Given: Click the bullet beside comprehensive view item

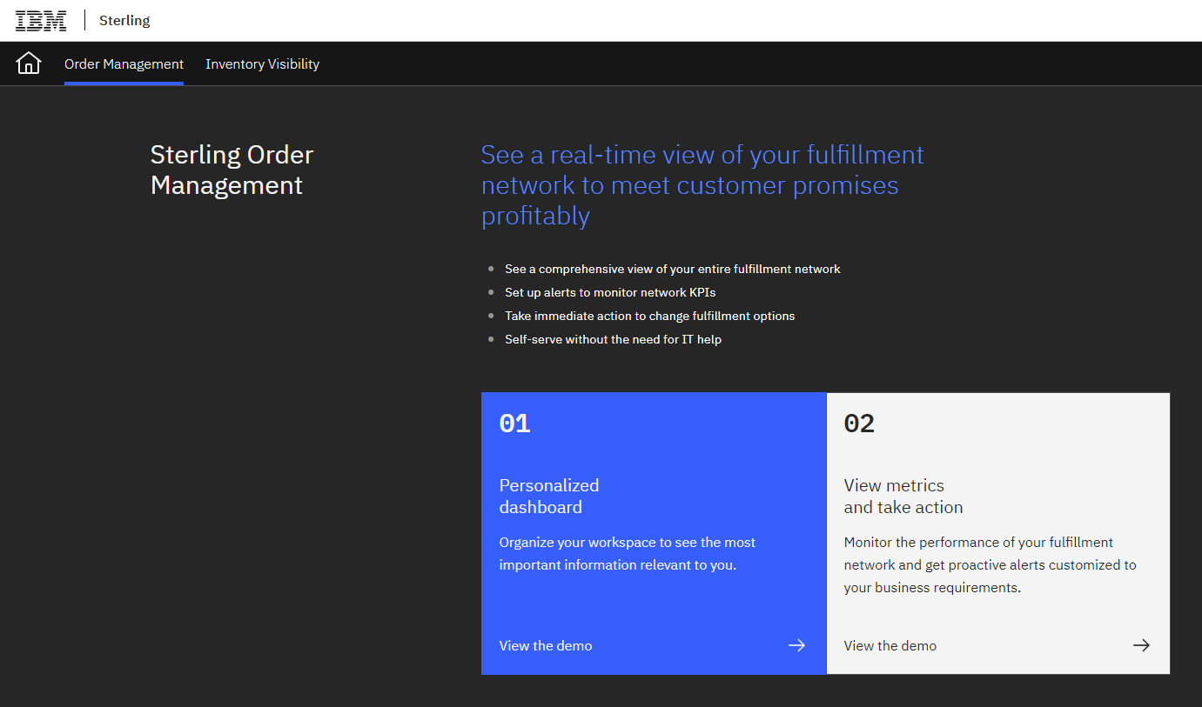Looking at the screenshot, I should 492,269.
